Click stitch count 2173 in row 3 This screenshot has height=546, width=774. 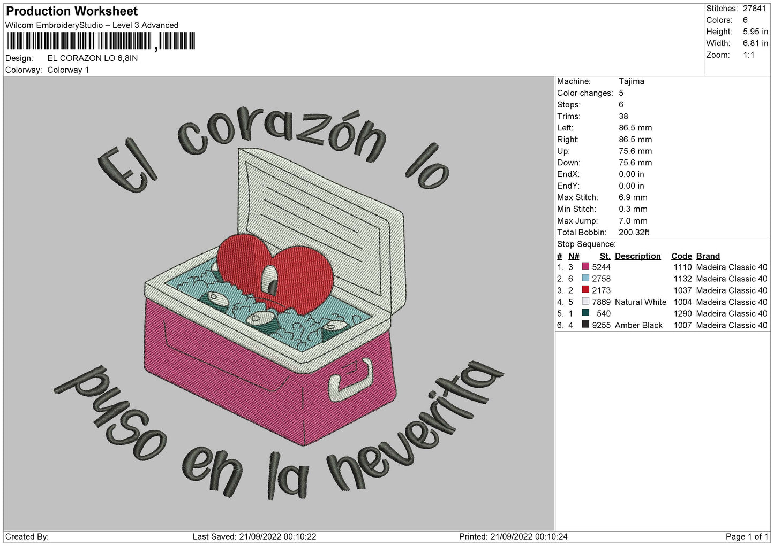[601, 290]
